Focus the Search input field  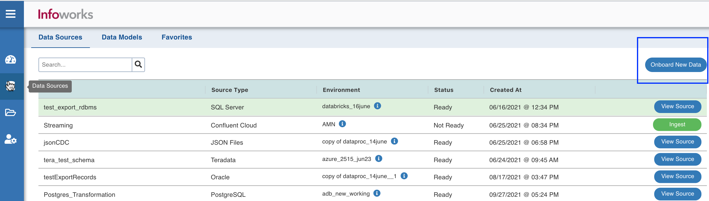85,64
